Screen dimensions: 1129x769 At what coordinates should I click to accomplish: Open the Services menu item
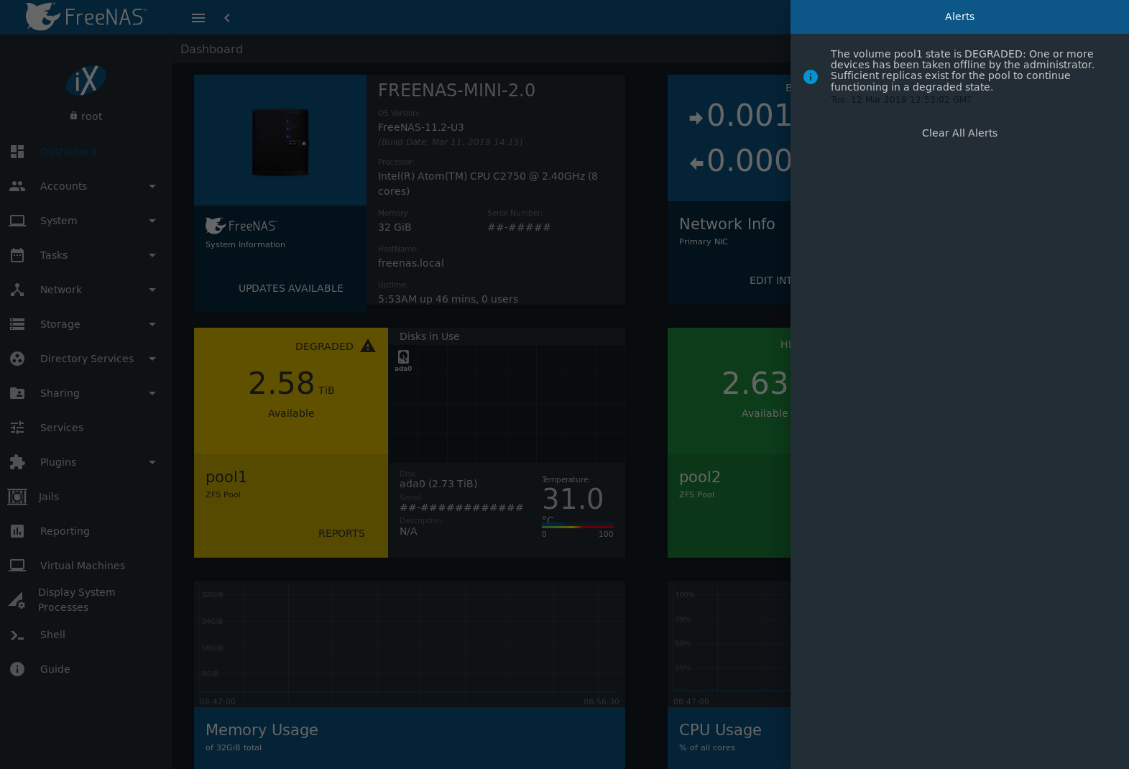tap(86, 428)
